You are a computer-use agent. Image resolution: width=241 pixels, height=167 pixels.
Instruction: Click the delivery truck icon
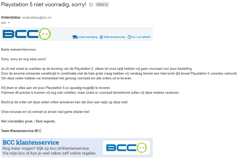(x=75, y=37)
